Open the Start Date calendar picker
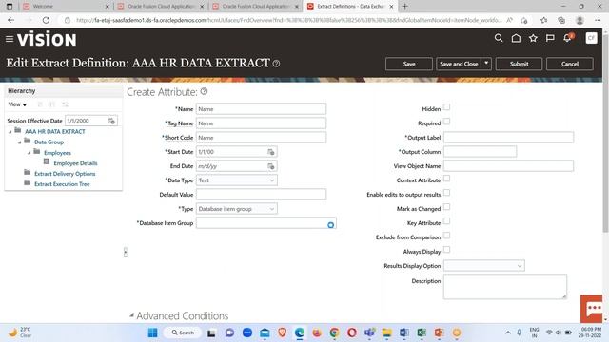Screen dimensions: 609x342 (270, 152)
